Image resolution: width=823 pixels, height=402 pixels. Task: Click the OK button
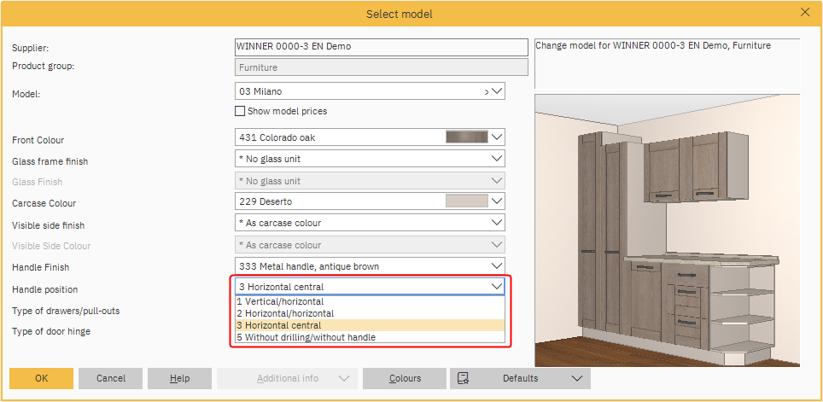coord(41,378)
